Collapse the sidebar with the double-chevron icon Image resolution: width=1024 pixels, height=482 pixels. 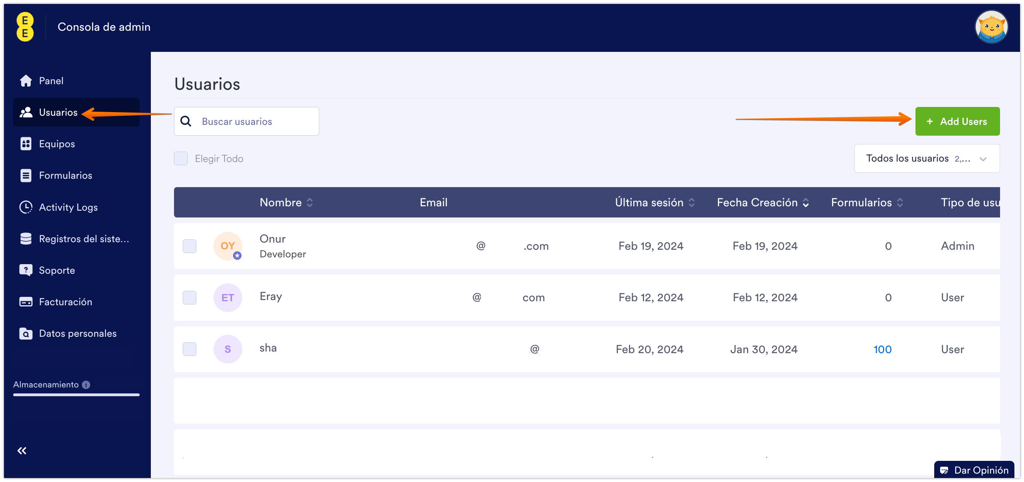tap(22, 450)
